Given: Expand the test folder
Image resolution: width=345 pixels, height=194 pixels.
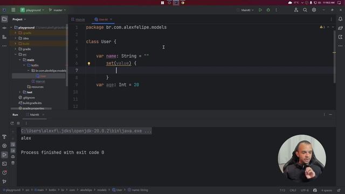Looking at the screenshot, I should tap(20, 92).
